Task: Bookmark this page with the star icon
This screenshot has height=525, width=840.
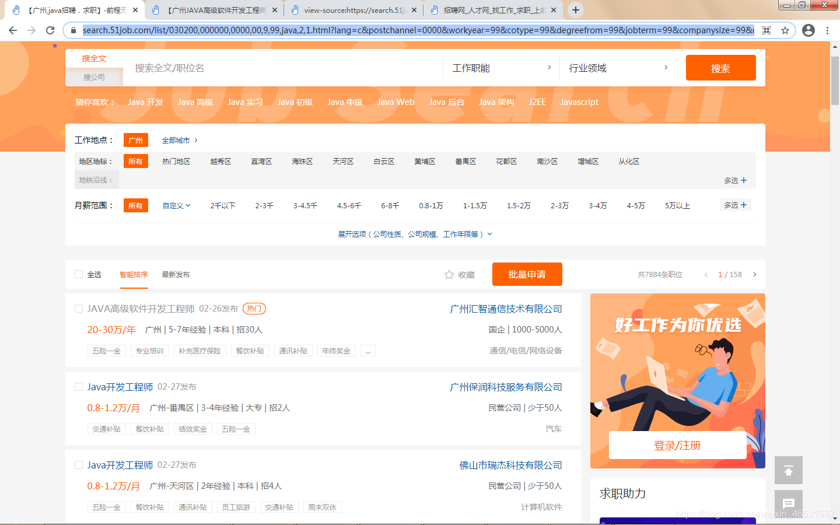Action: click(785, 30)
